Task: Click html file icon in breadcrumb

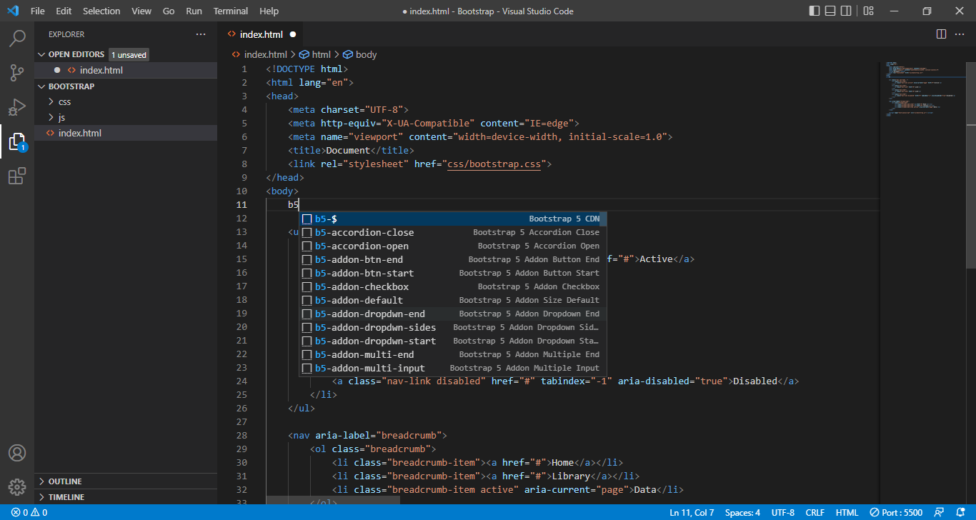Action: click(x=236, y=54)
